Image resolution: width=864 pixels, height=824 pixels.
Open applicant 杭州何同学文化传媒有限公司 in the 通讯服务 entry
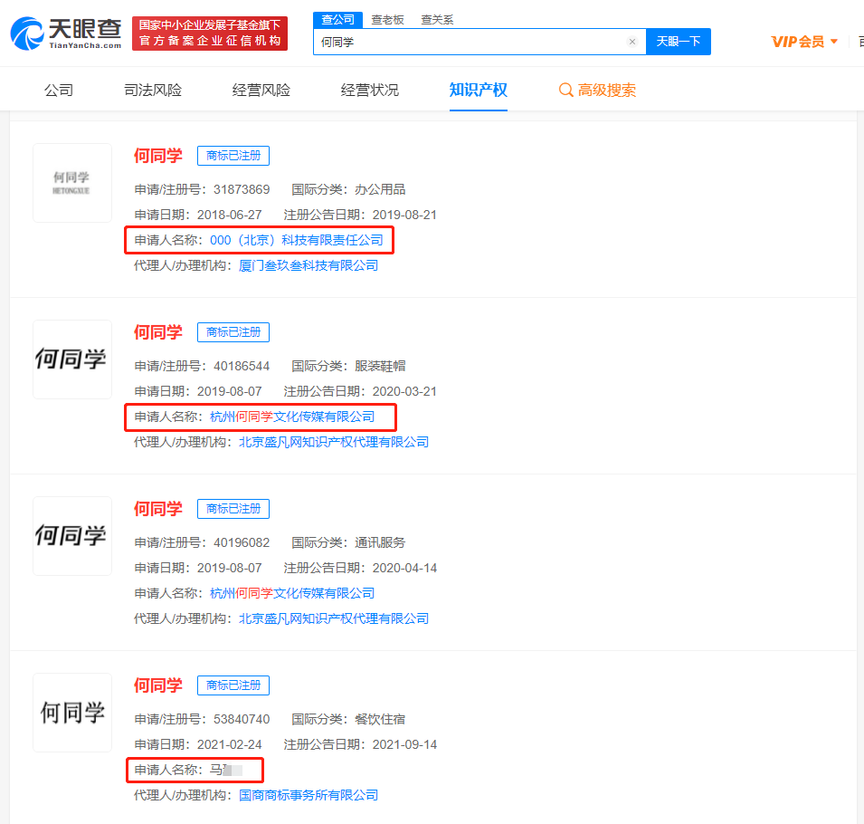click(x=292, y=593)
